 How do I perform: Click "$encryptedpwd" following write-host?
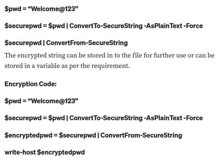click(61, 152)
